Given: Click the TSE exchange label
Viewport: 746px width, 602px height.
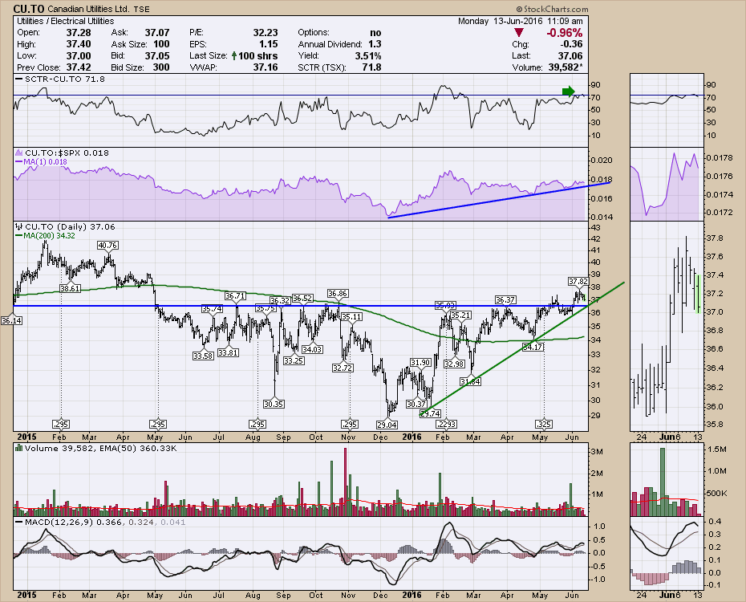Looking at the screenshot, I should pyautogui.click(x=141, y=10).
